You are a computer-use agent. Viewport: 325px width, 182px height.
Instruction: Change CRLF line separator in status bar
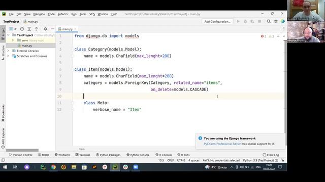(171, 160)
